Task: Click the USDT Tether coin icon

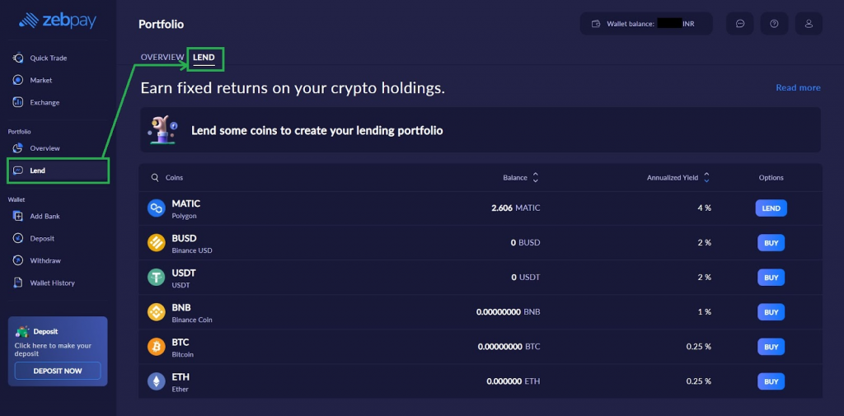Action: [x=156, y=278]
